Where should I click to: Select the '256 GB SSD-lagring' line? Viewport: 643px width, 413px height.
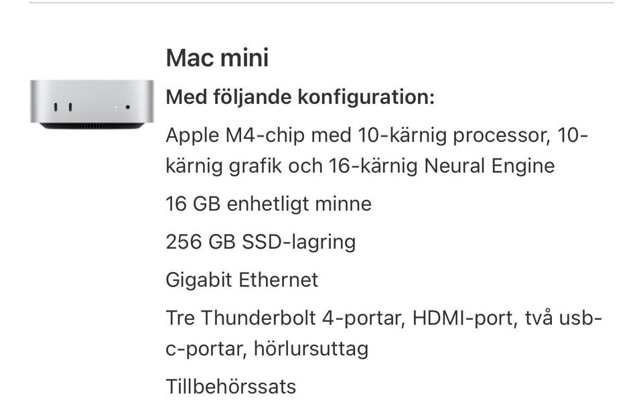click(261, 242)
